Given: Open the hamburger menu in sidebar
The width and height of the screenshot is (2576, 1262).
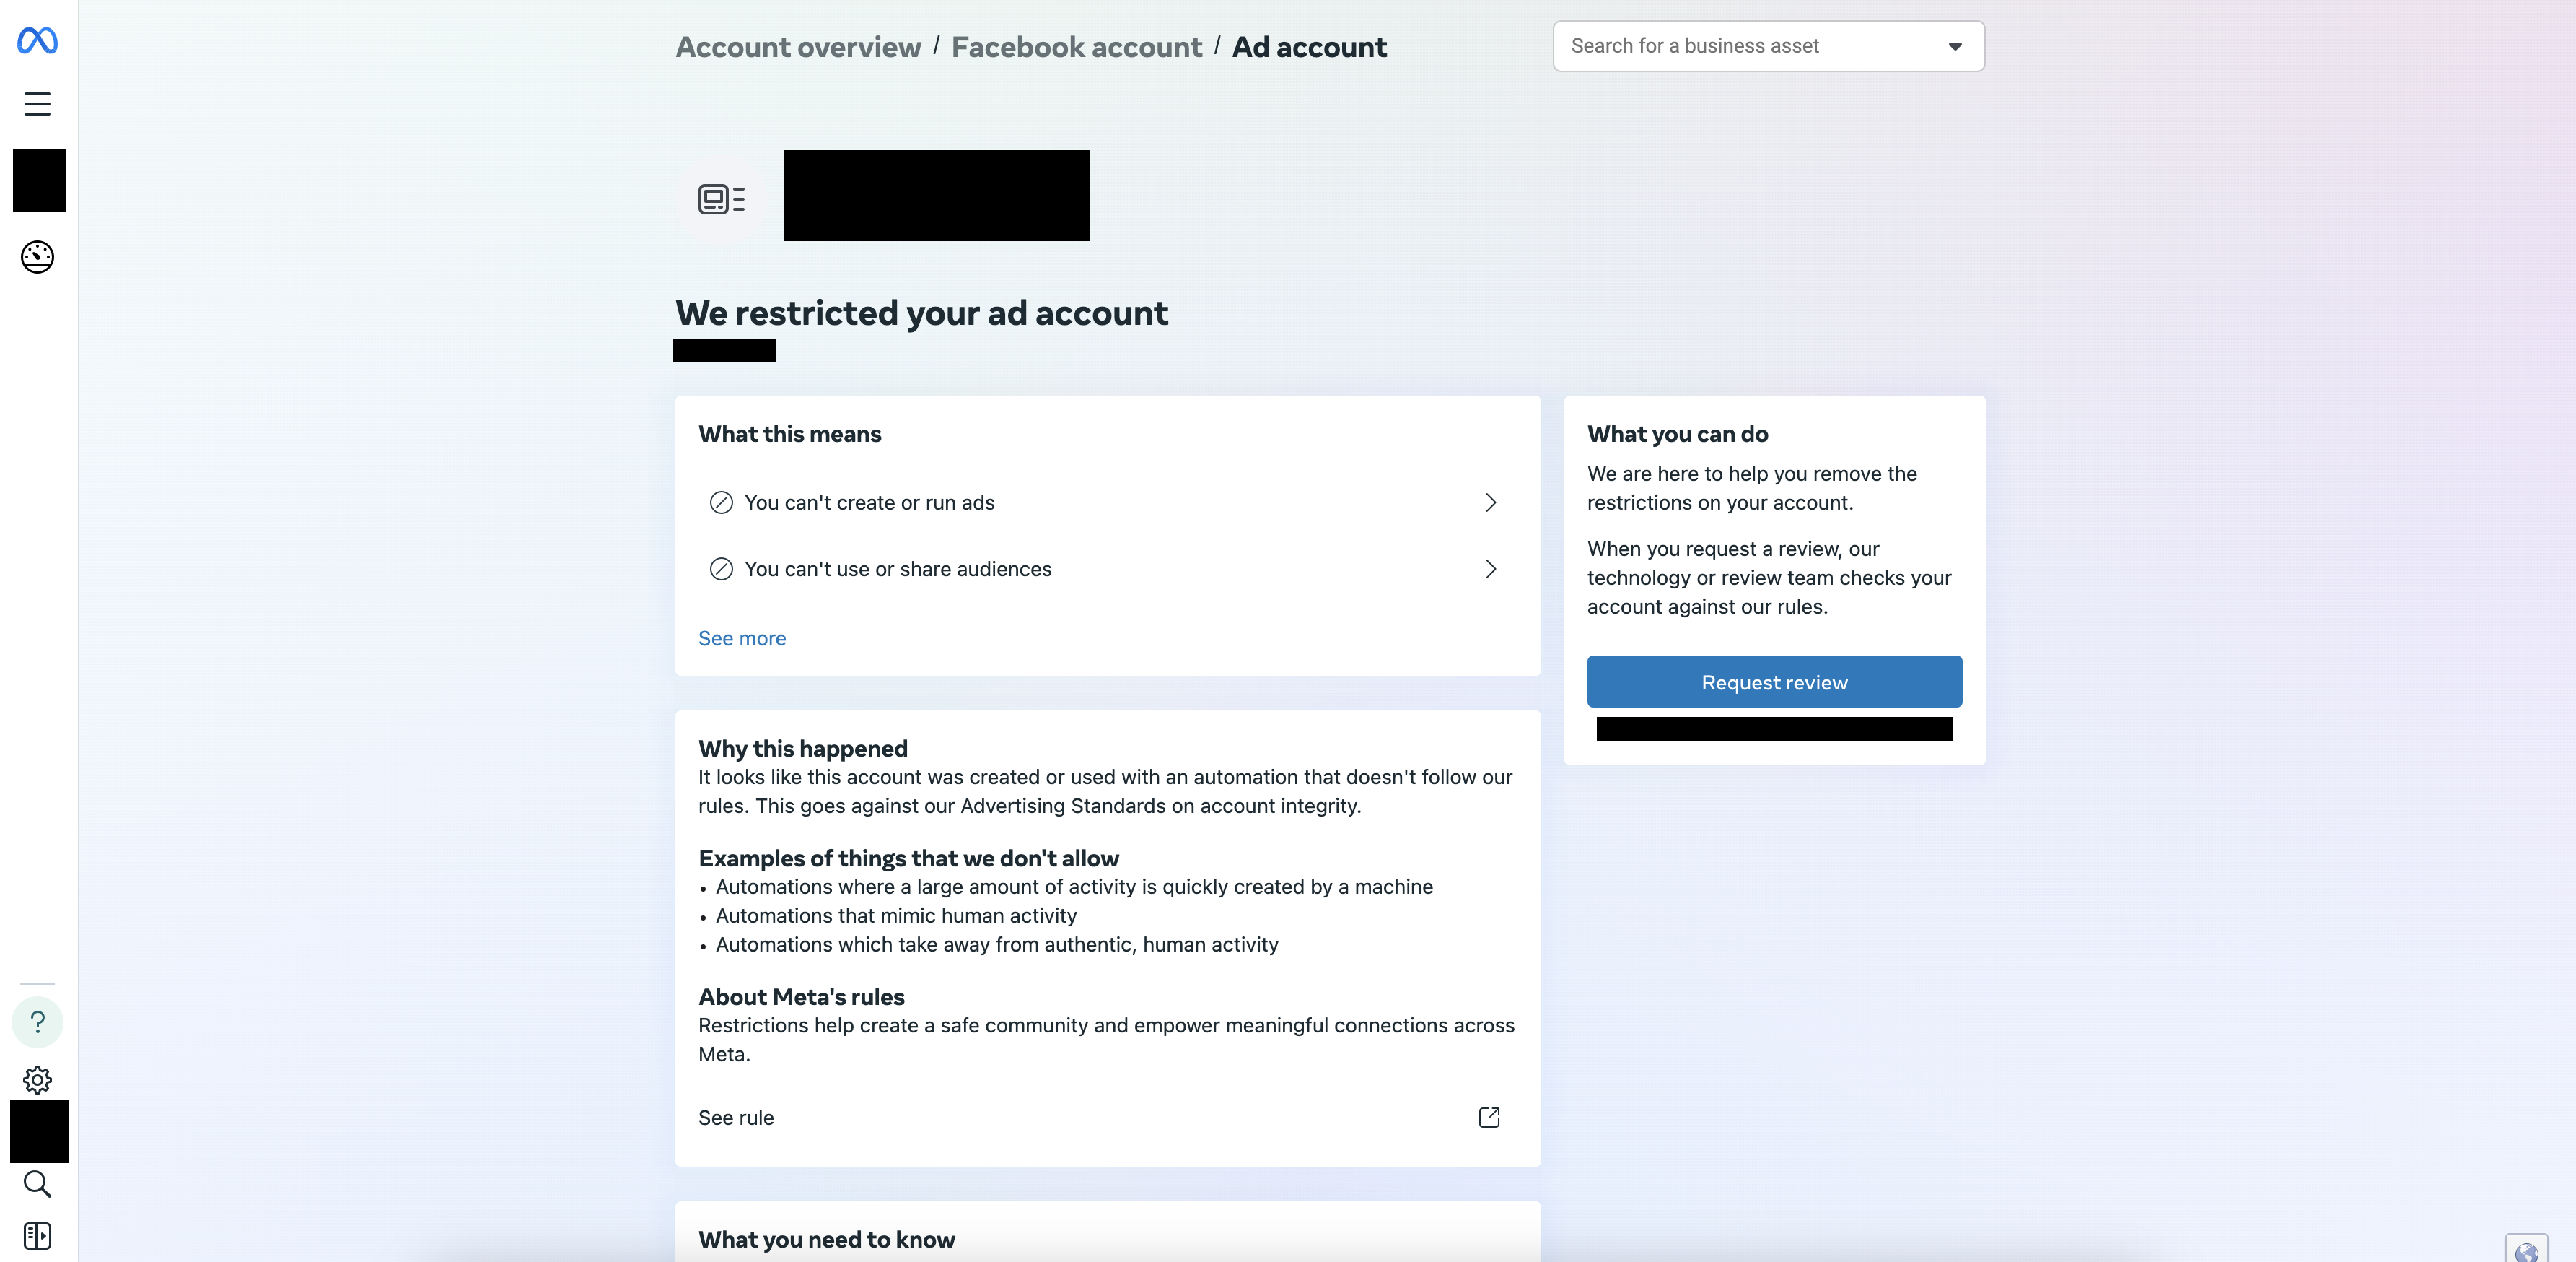Looking at the screenshot, I should [37, 104].
